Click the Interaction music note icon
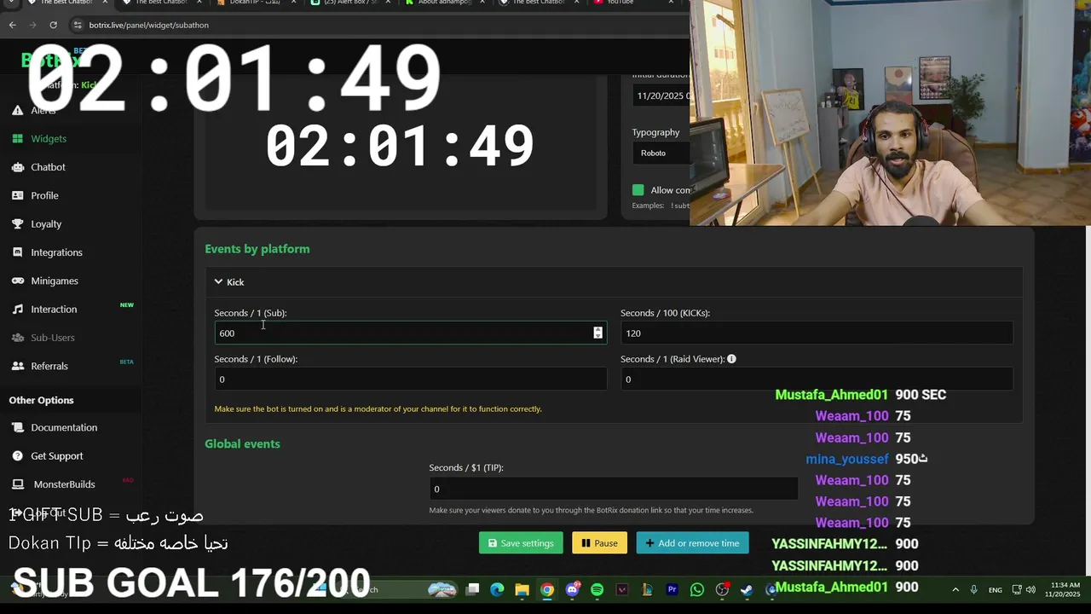This screenshot has height=614, width=1091. [17, 309]
